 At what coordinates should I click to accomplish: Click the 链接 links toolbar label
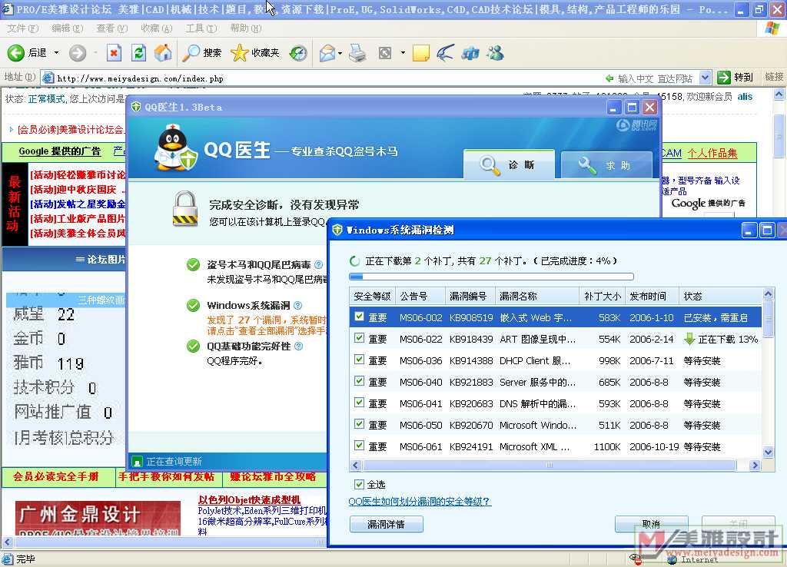pos(774,77)
